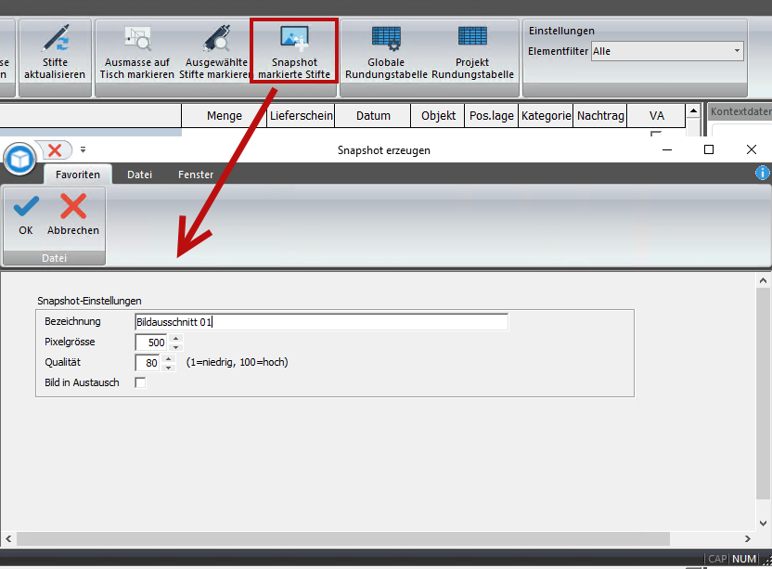772x569 pixels.
Task: Click the Abbrechen red X icon
Action: pos(72,208)
